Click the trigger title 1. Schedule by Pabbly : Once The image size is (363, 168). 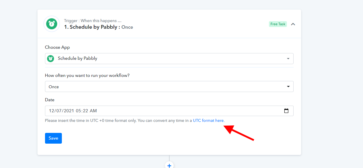98,27
